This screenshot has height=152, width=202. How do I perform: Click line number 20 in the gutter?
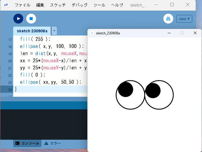click(10, 61)
